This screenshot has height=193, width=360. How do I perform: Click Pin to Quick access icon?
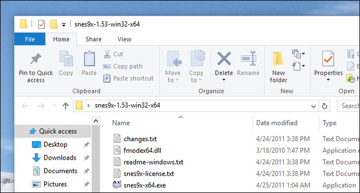point(36,59)
